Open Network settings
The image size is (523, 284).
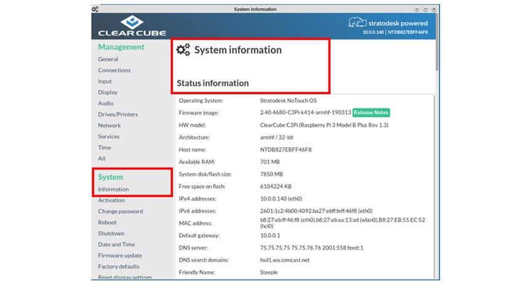click(109, 125)
